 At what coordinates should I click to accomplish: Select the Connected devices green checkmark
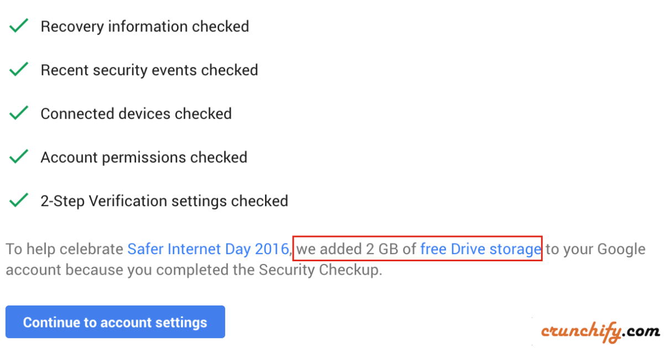click(x=19, y=113)
